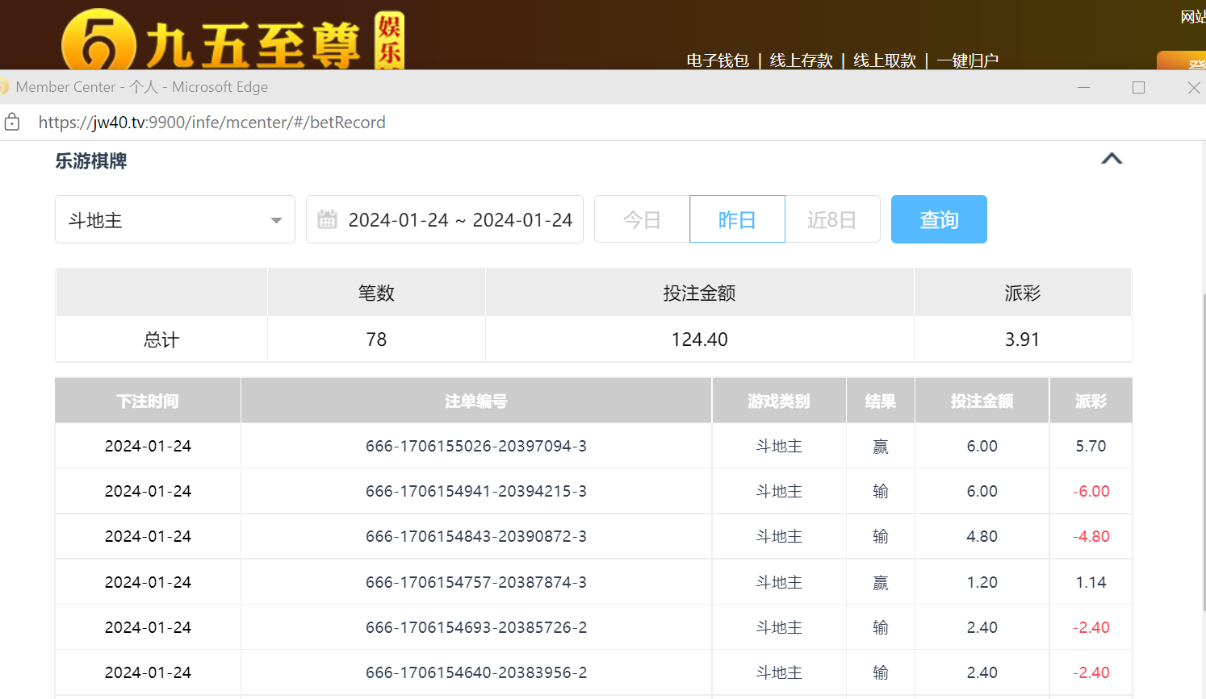Click the blue 查询 button
The height and width of the screenshot is (699, 1206).
[939, 219]
